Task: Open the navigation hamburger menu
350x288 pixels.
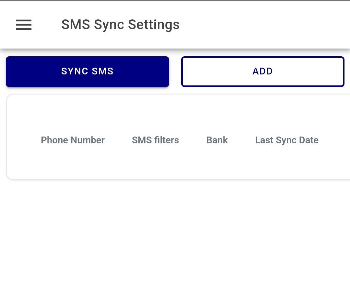Action: pyautogui.click(x=24, y=25)
